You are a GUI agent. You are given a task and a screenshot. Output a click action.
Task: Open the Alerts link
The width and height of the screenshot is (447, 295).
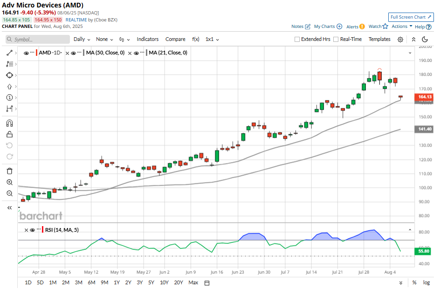pos(356,27)
